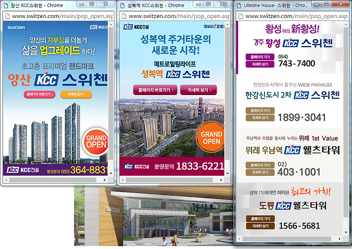Click the pink homepage button in Yangsan popup
352x249 pixels.
pyautogui.click(x=40, y=95)
